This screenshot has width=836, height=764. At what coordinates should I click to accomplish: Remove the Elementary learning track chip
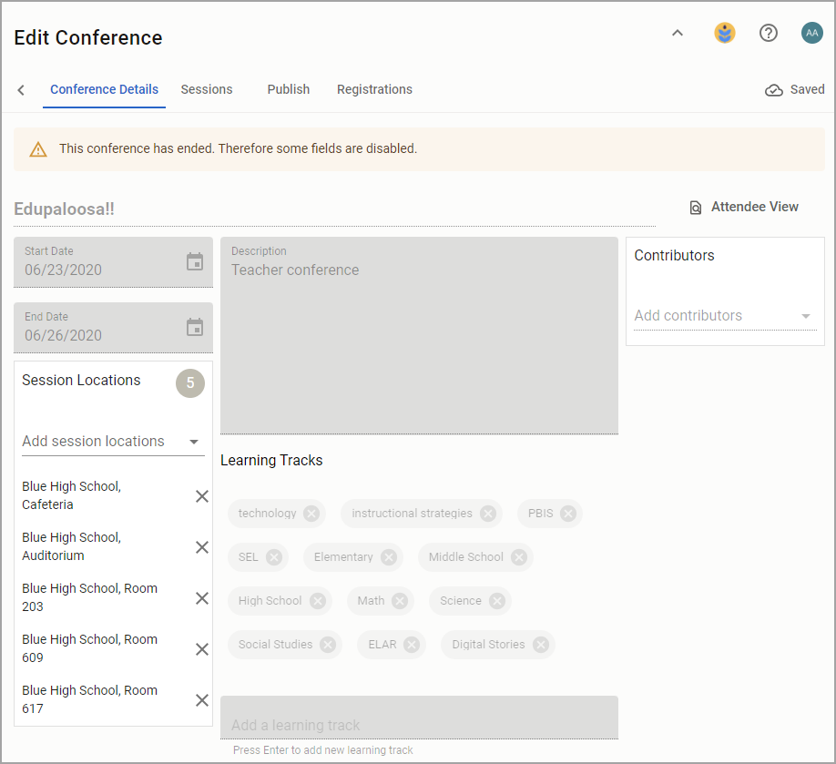[389, 557]
